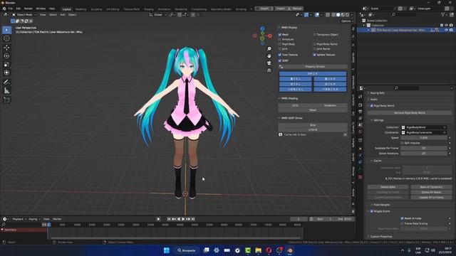Click the Update All To Frame button
Screen dimensions: 456x256
click(x=431, y=198)
